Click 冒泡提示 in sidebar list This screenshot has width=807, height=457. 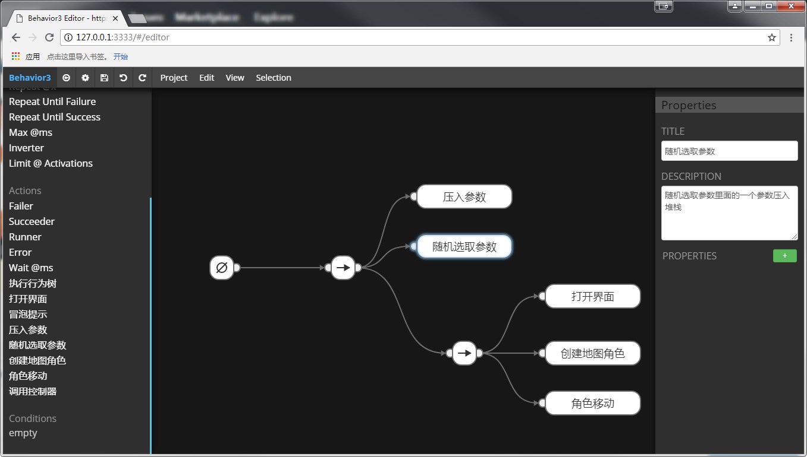[28, 314]
